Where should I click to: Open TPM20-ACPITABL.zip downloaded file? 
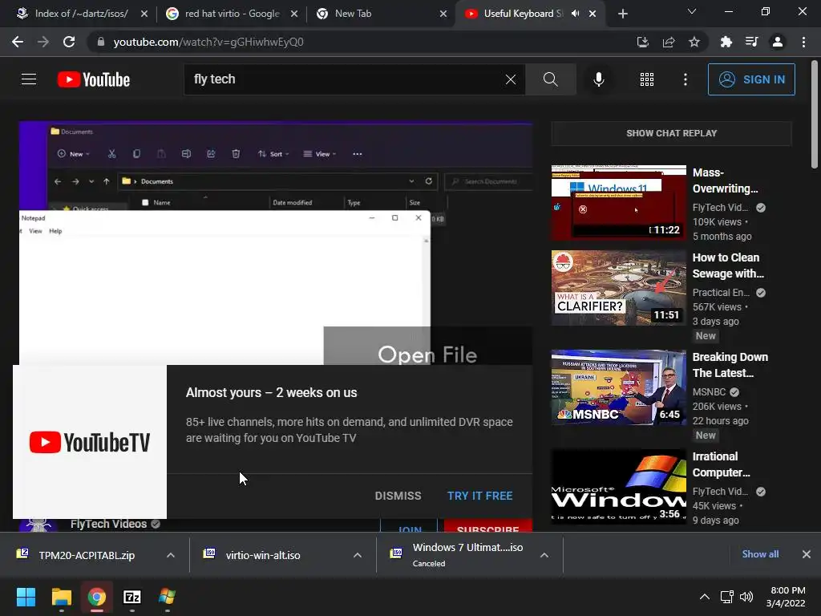87,555
